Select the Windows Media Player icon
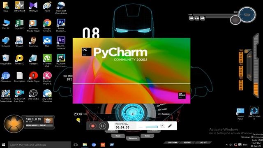263x148 pixels. click(33, 25)
